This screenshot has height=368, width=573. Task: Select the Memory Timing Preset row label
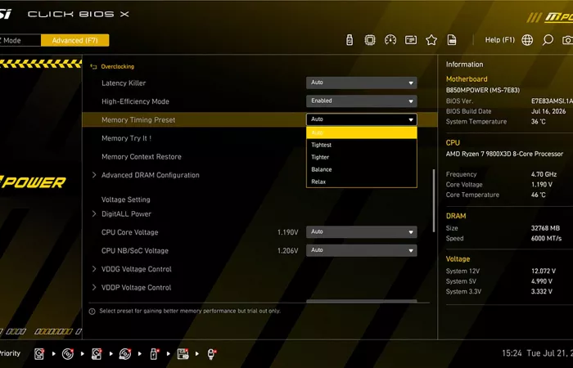point(138,119)
